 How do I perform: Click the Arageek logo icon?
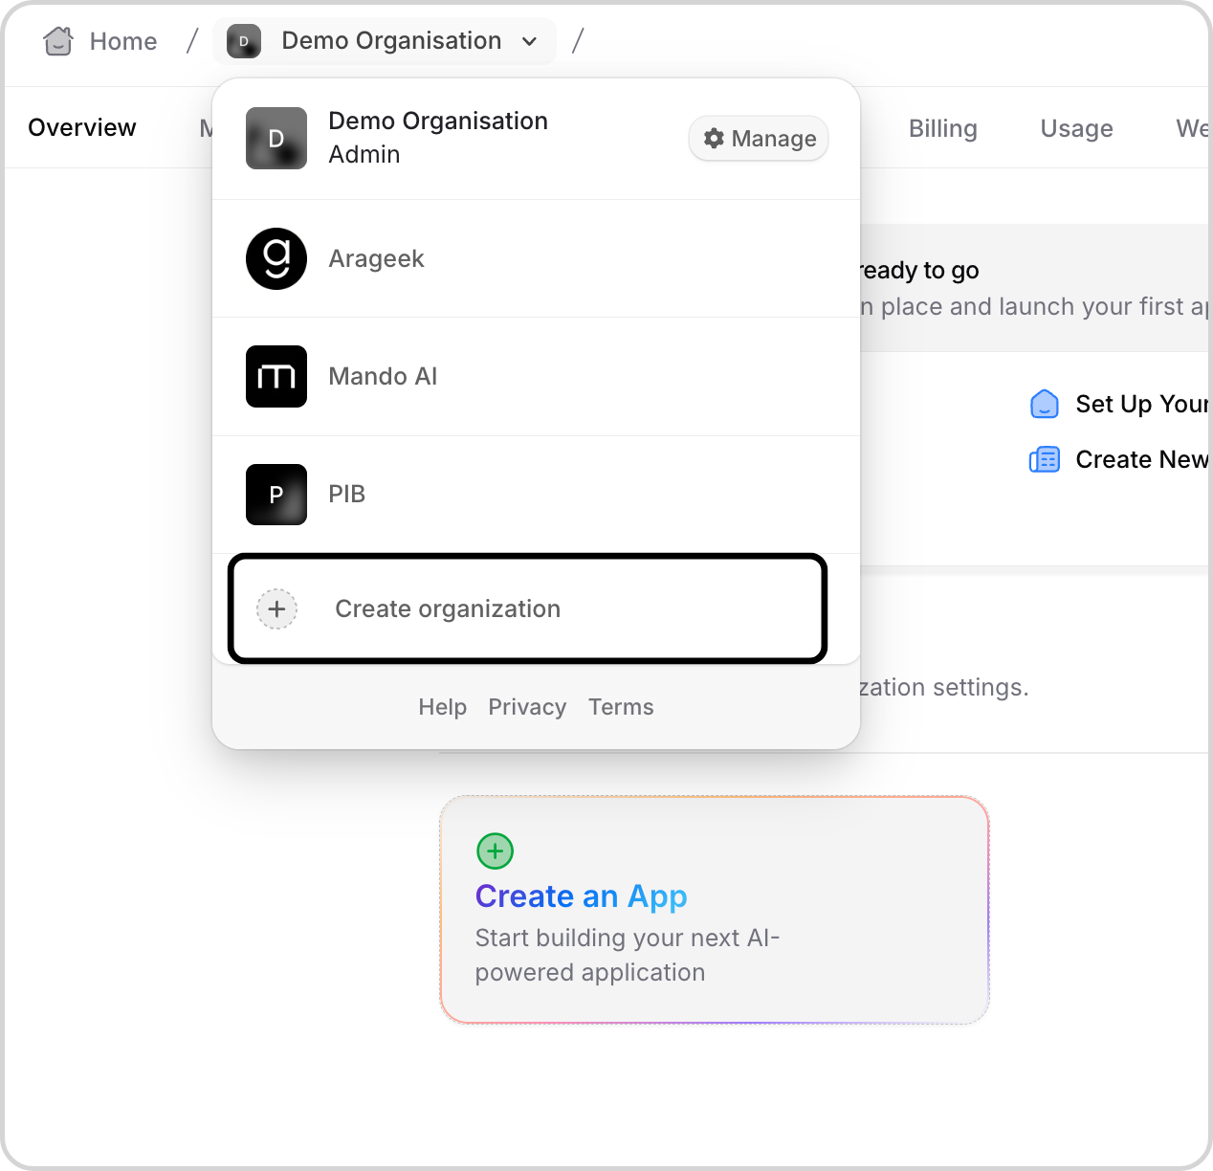tap(276, 258)
